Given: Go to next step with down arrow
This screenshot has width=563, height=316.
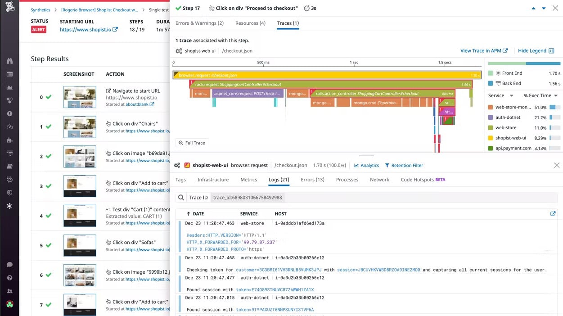Looking at the screenshot, I should (x=544, y=9).
